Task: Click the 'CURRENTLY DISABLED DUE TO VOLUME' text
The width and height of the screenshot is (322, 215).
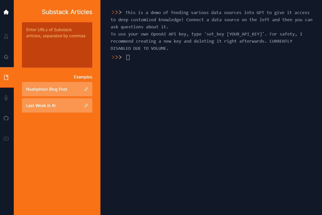Action: click(201, 45)
